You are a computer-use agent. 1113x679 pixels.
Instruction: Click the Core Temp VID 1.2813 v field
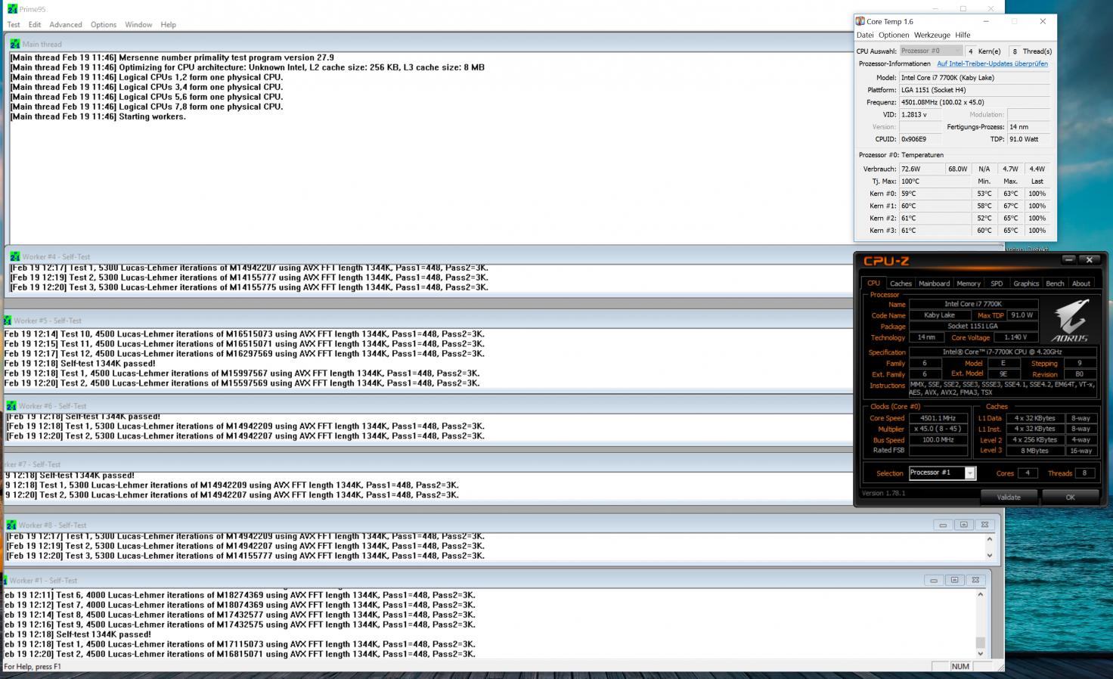(919, 114)
